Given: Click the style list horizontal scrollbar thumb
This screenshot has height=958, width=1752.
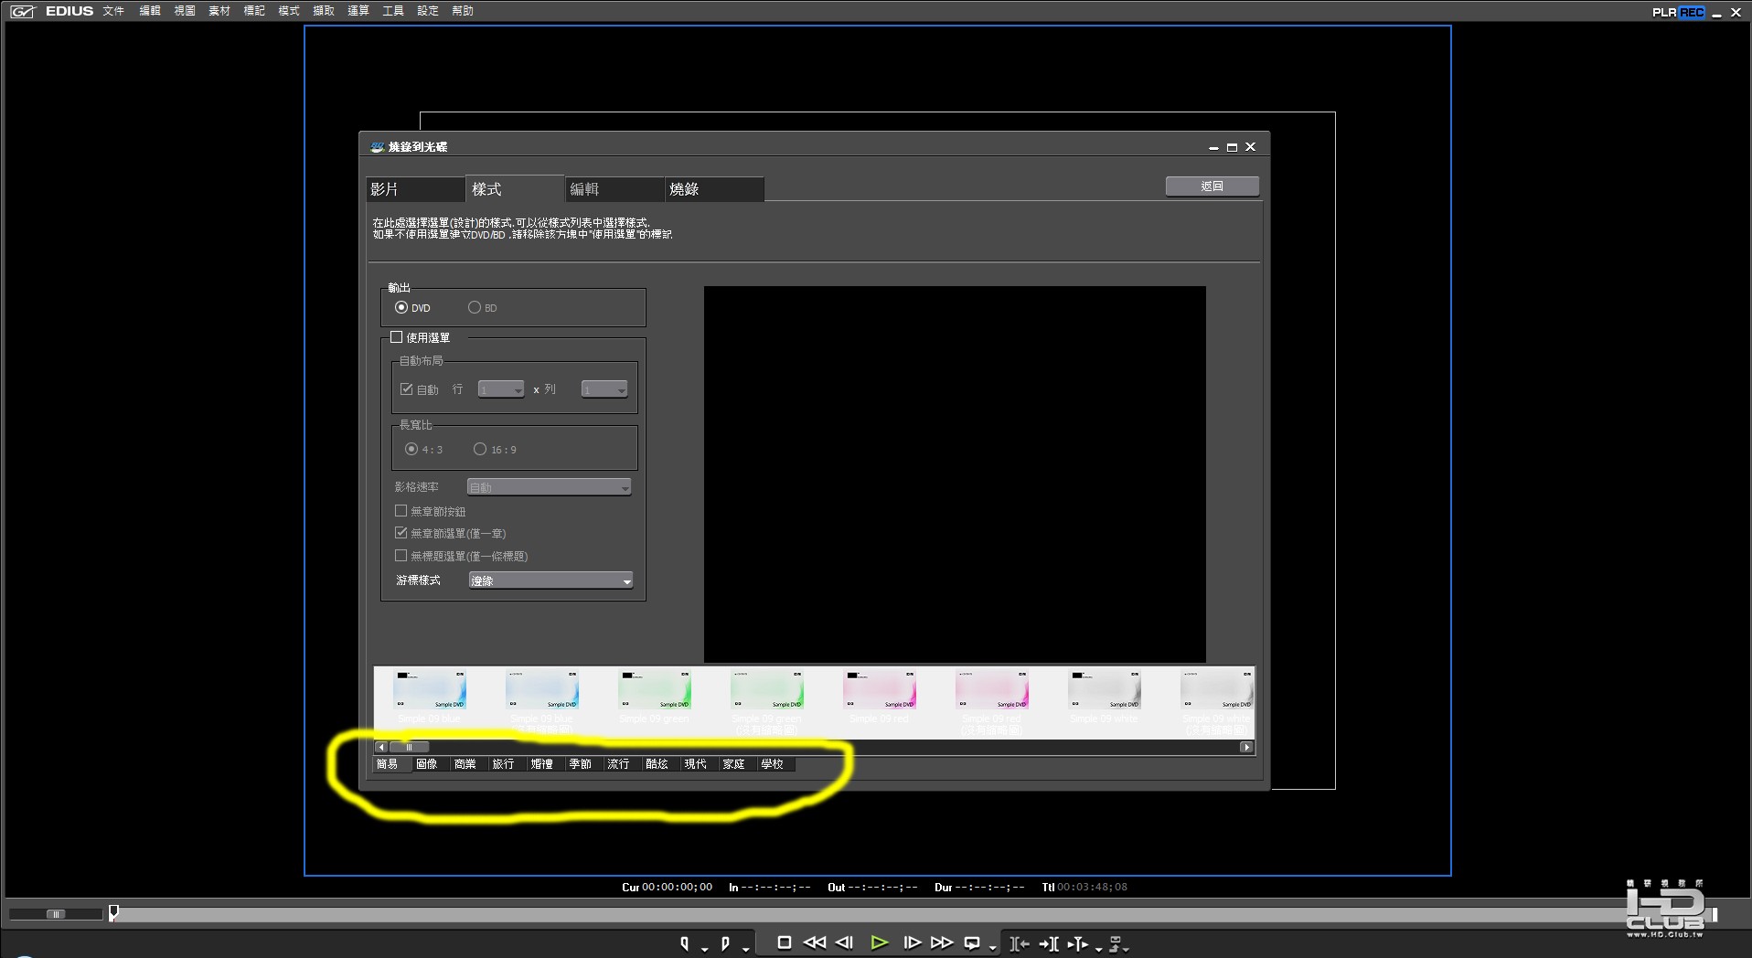Looking at the screenshot, I should pos(409,748).
